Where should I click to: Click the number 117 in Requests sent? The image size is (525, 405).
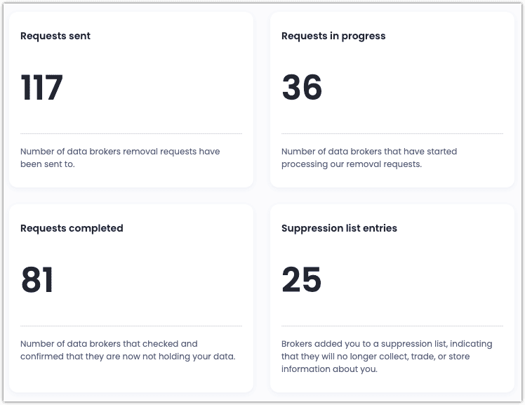(x=42, y=88)
